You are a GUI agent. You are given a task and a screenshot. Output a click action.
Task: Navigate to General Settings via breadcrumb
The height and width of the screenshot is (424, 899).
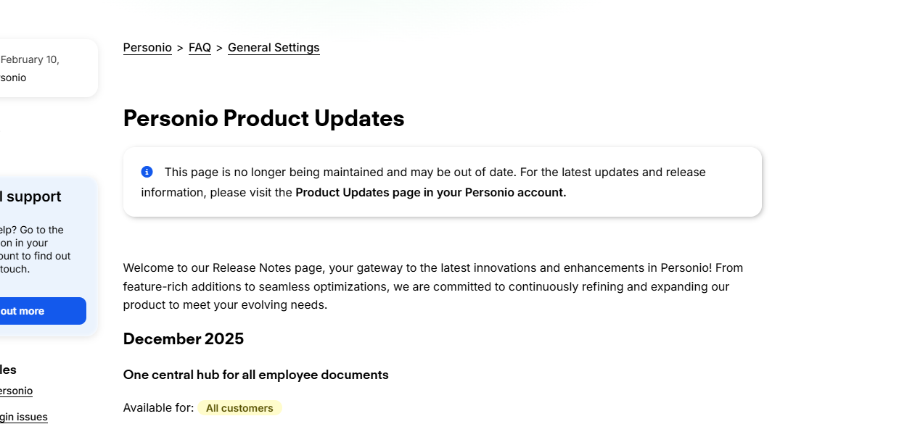(274, 47)
